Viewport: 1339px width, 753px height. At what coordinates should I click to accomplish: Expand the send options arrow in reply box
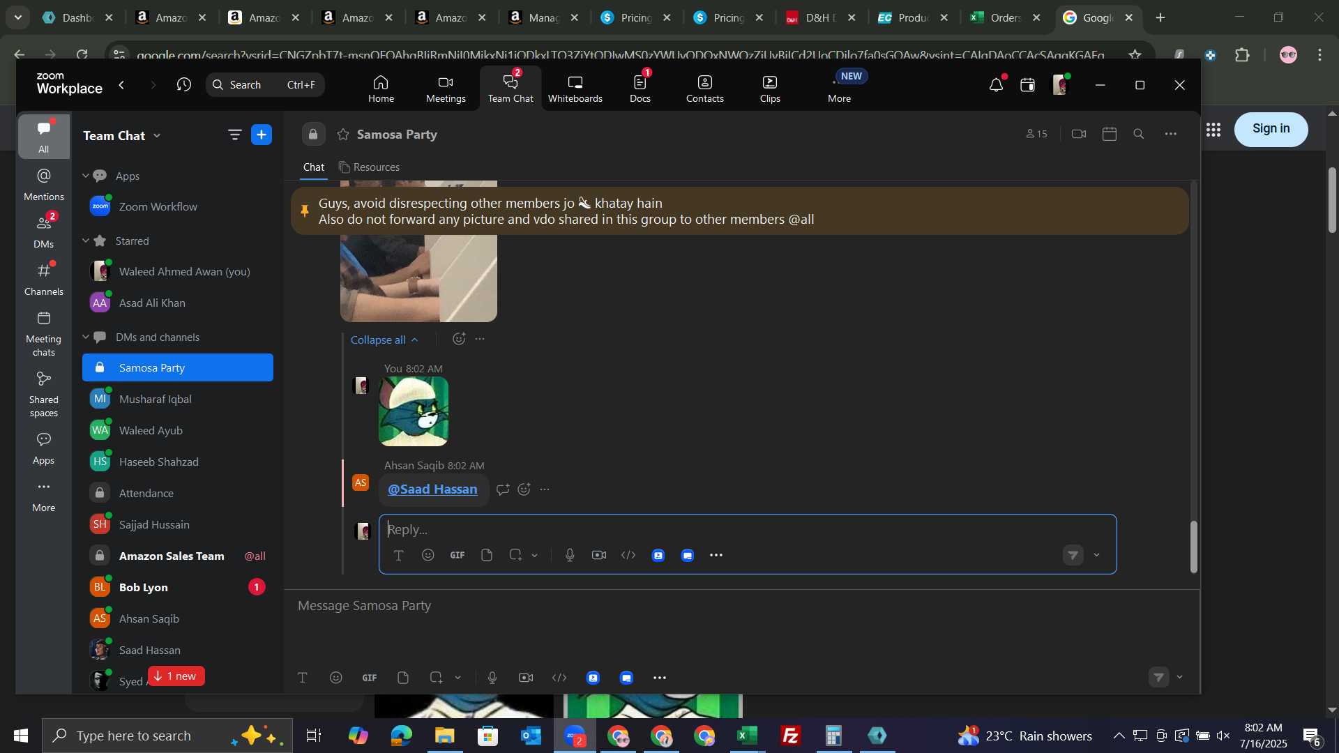click(1097, 556)
